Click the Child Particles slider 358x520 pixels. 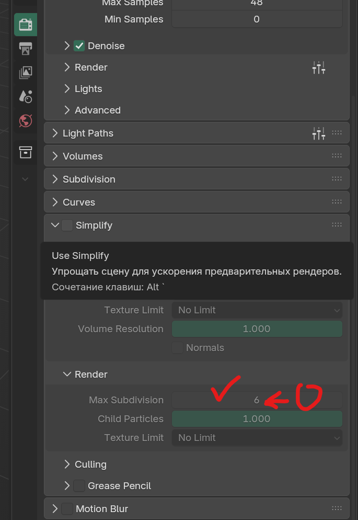click(x=257, y=419)
